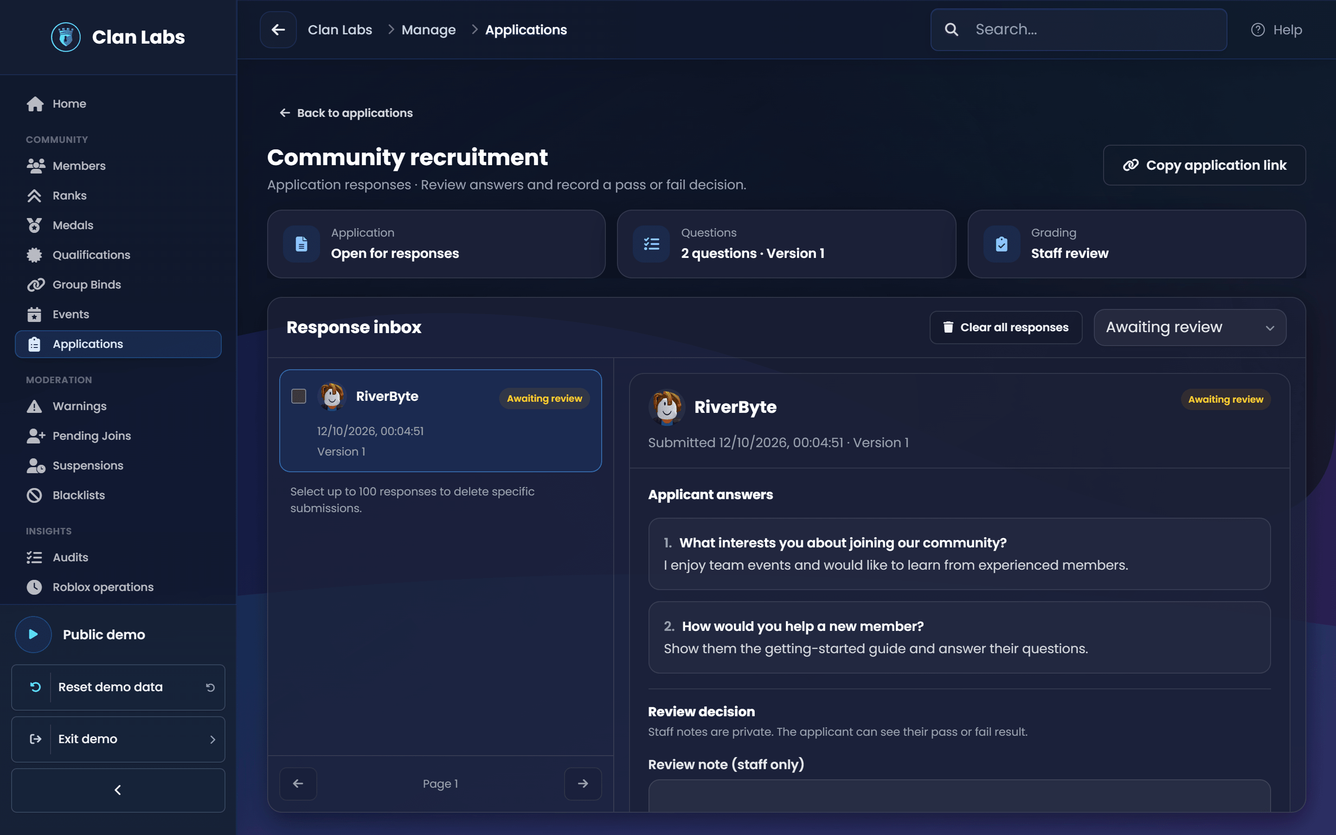Click the Pending Joins user-plus icon
The height and width of the screenshot is (835, 1336).
pos(35,436)
